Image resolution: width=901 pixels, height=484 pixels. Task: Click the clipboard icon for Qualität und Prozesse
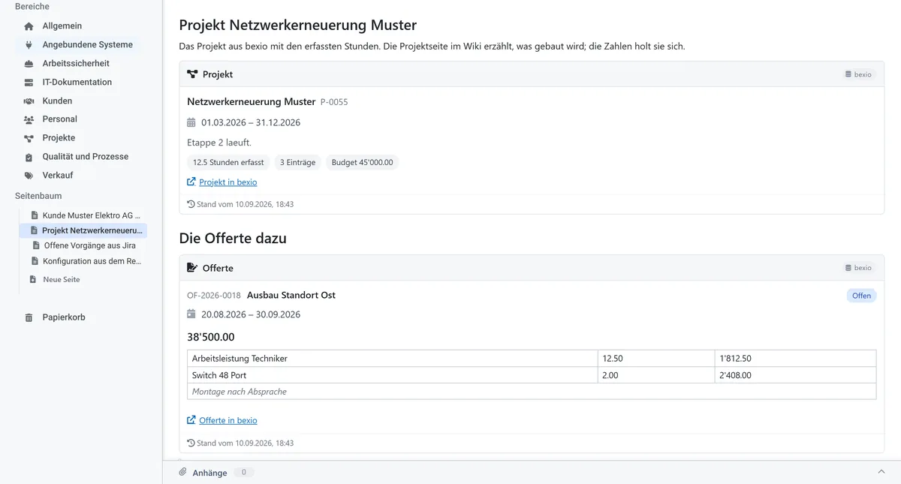[x=29, y=157]
